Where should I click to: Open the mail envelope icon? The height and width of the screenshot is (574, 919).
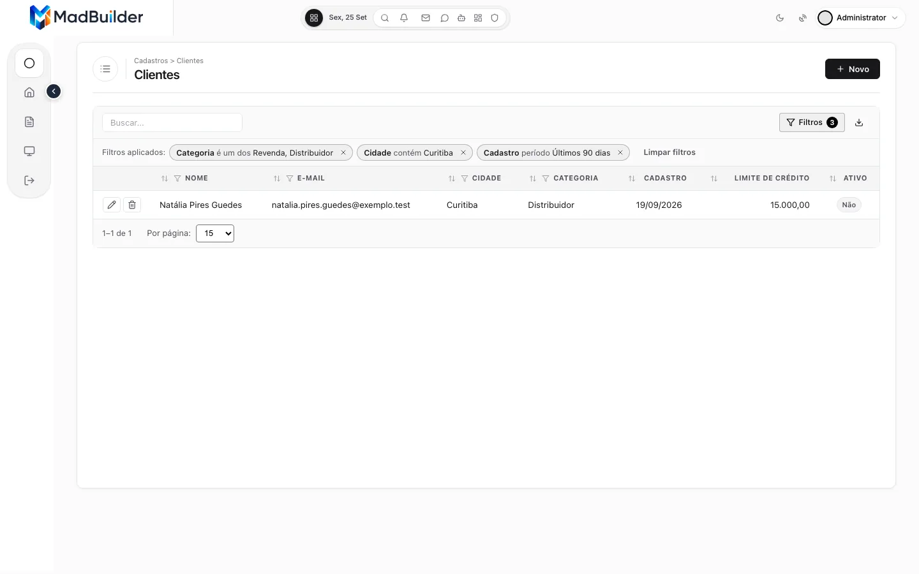[426, 18]
